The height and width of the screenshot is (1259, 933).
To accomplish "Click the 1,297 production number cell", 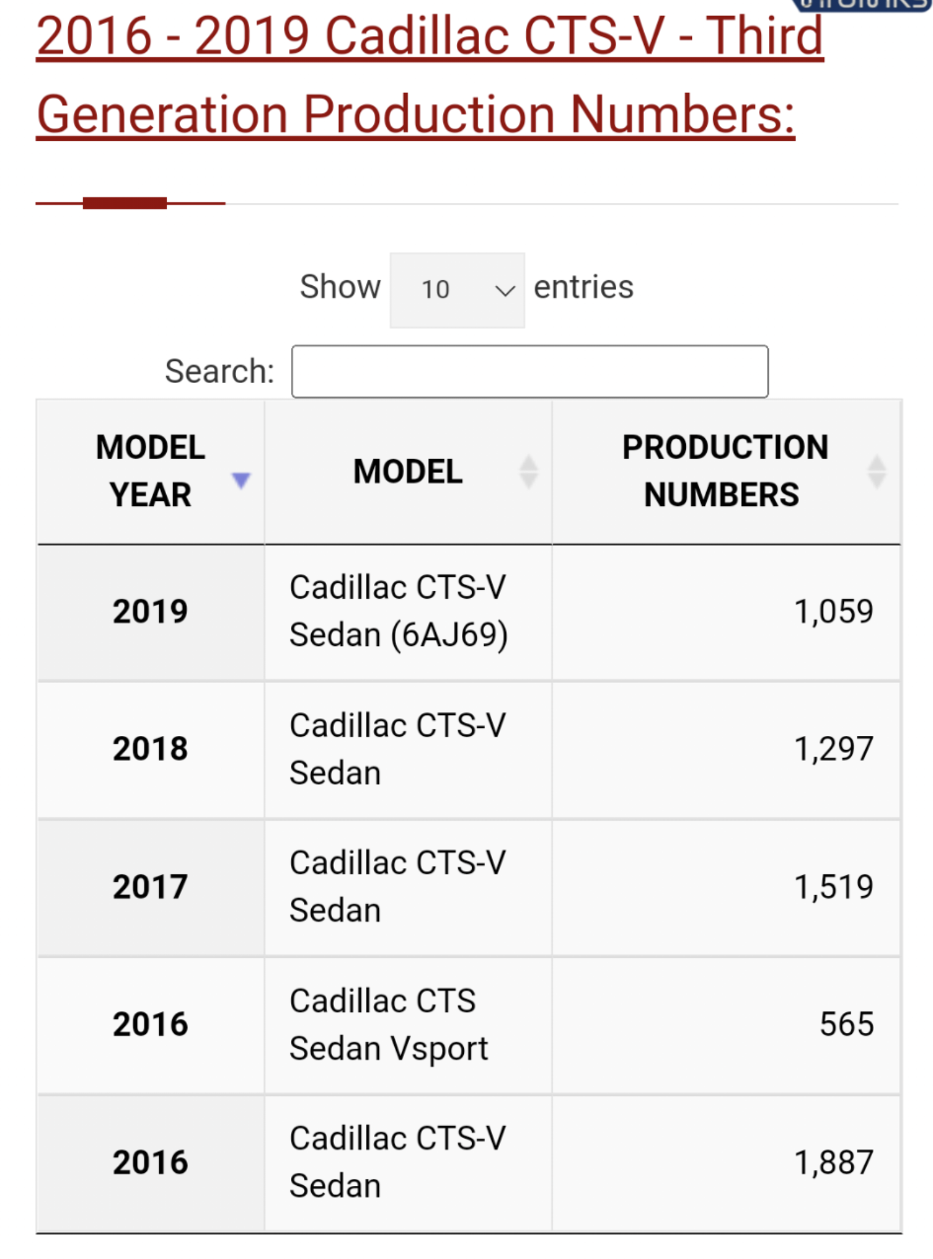I will (x=726, y=749).
